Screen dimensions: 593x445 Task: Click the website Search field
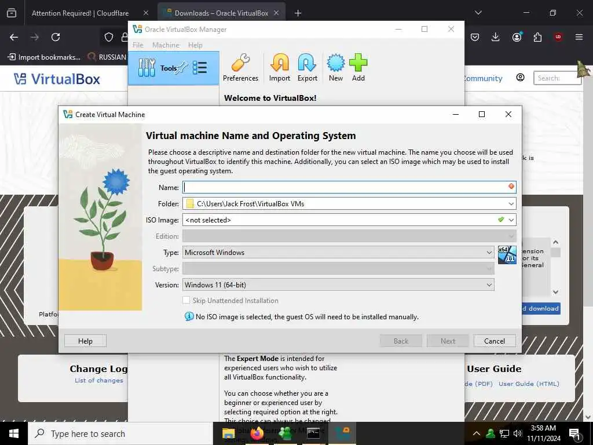557,78
